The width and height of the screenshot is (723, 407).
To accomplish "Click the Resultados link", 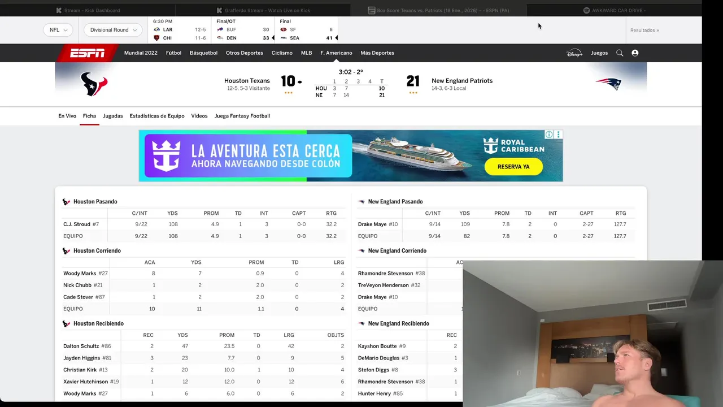I will (x=644, y=30).
